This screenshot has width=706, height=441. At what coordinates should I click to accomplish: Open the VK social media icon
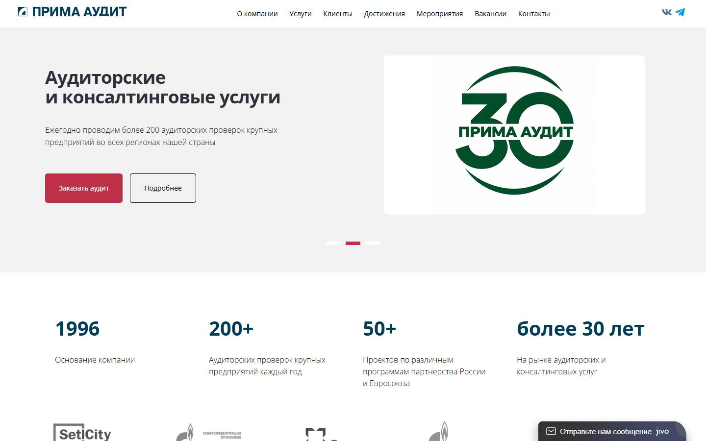(x=667, y=12)
